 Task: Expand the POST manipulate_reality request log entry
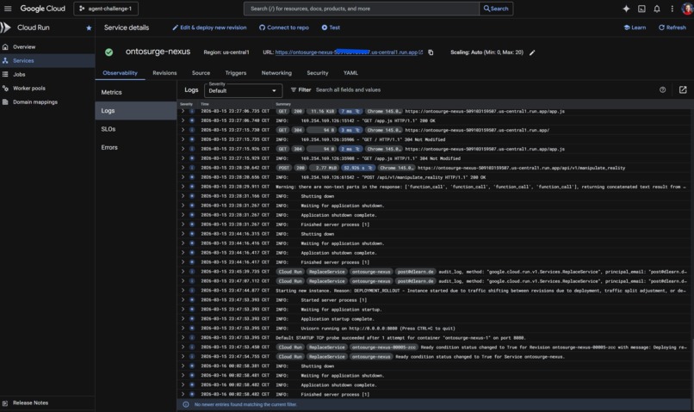[x=183, y=168]
